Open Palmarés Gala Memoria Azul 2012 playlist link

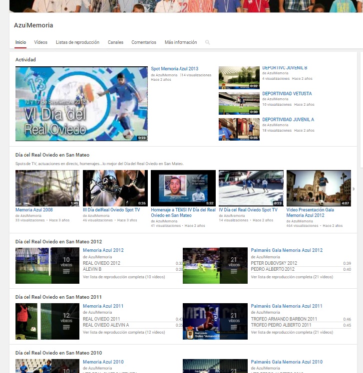pos(287,250)
